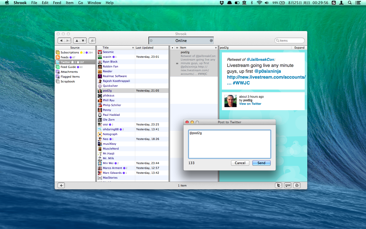Click the Realmac Software feed icon

pyautogui.click(x=100, y=76)
